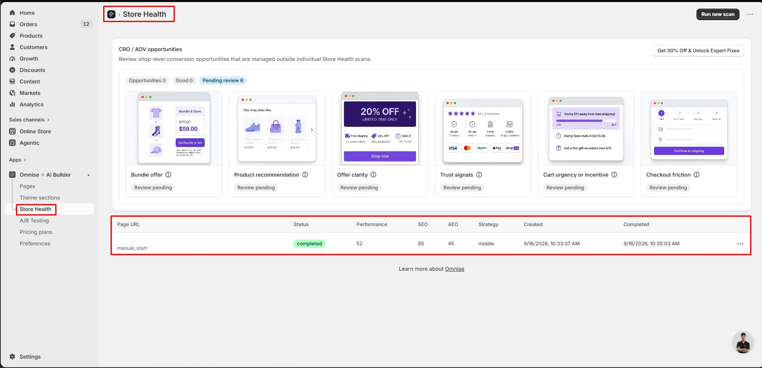Click the Content icon in sidebar
Viewport: 762px width, 368px height.
[12, 81]
